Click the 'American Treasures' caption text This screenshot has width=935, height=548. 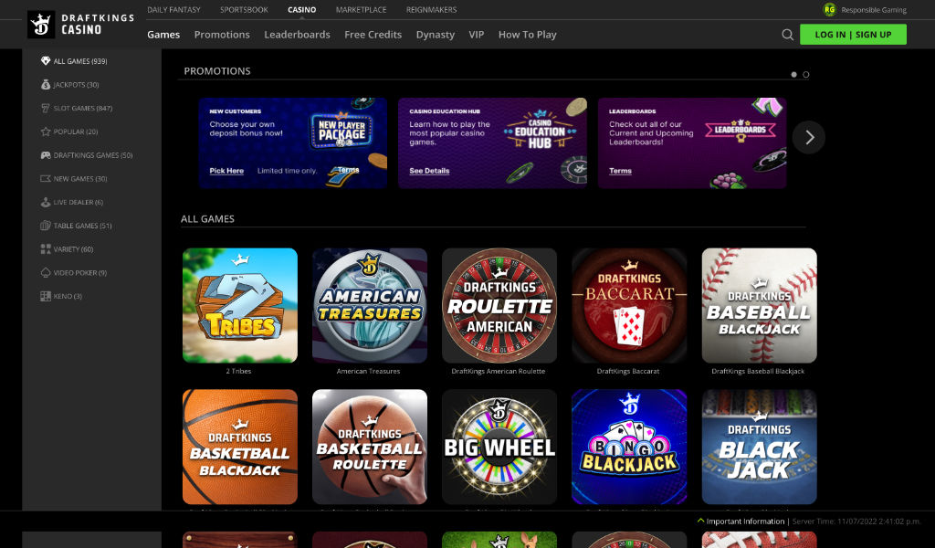tap(369, 371)
